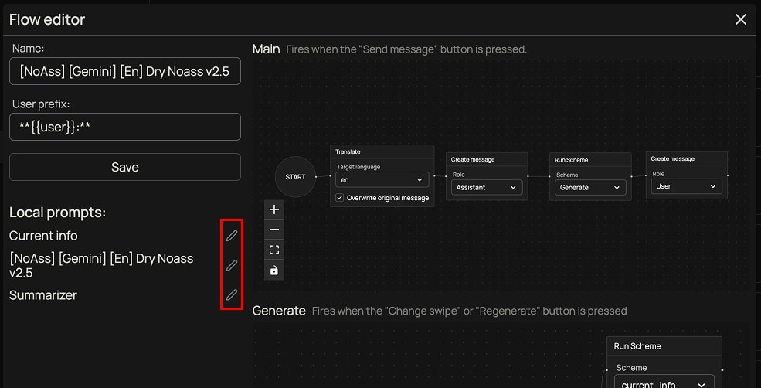Select the Translate node header
The height and width of the screenshot is (388, 761).
click(x=382, y=151)
